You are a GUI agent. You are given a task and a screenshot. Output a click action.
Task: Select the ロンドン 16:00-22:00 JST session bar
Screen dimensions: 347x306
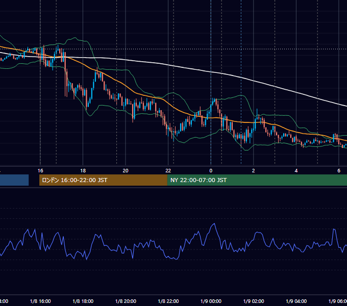click(103, 180)
